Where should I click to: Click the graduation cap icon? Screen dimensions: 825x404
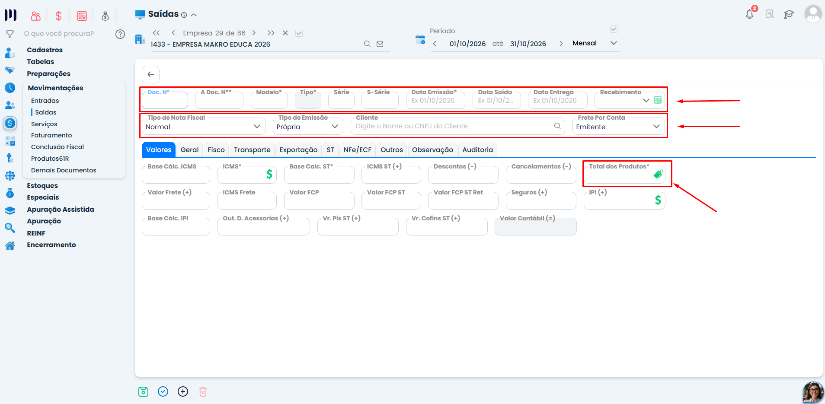[789, 14]
